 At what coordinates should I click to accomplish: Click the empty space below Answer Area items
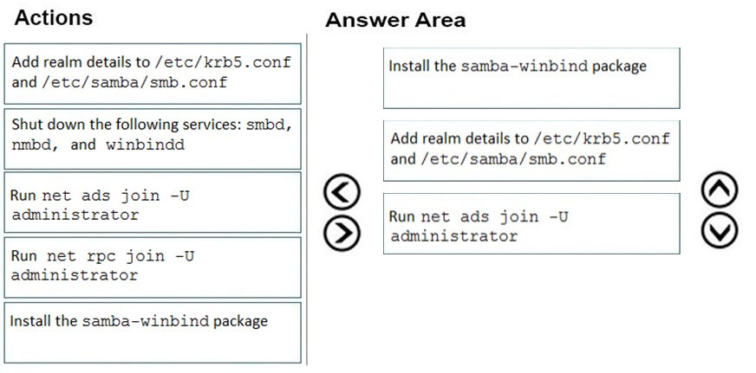[531, 312]
